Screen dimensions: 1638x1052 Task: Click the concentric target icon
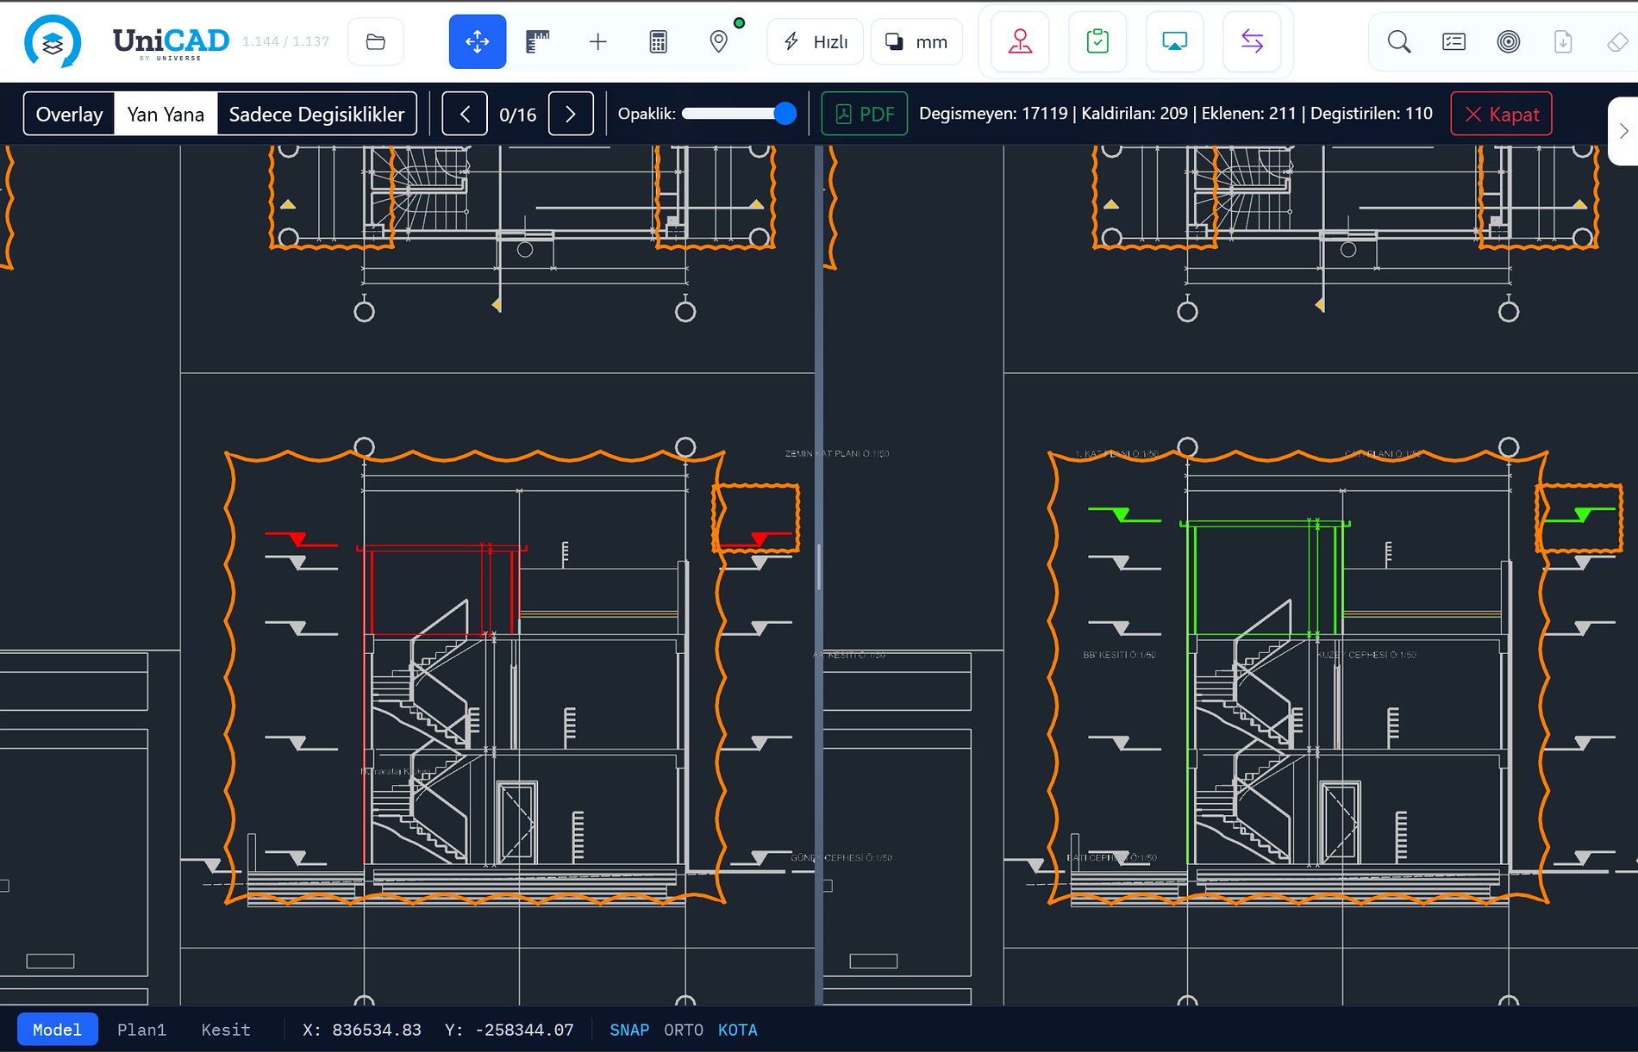1509,41
